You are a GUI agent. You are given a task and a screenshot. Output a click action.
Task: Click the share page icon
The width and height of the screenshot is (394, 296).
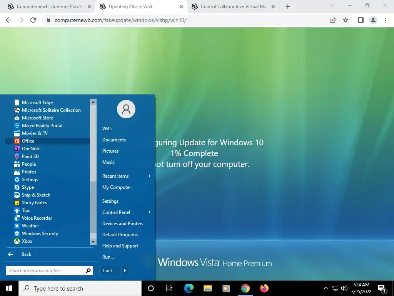pos(333,20)
